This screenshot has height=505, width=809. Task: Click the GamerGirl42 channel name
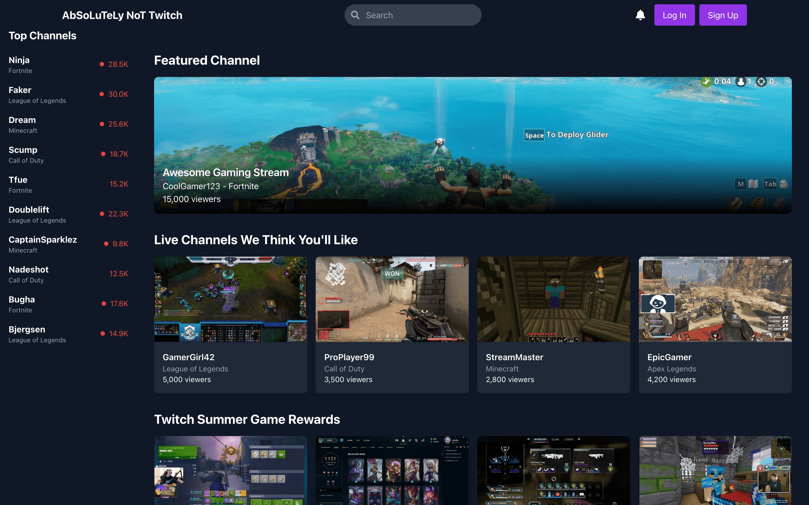pos(189,357)
